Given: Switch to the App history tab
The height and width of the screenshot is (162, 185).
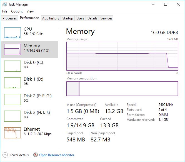Looking at the screenshot, I should [51, 18].
